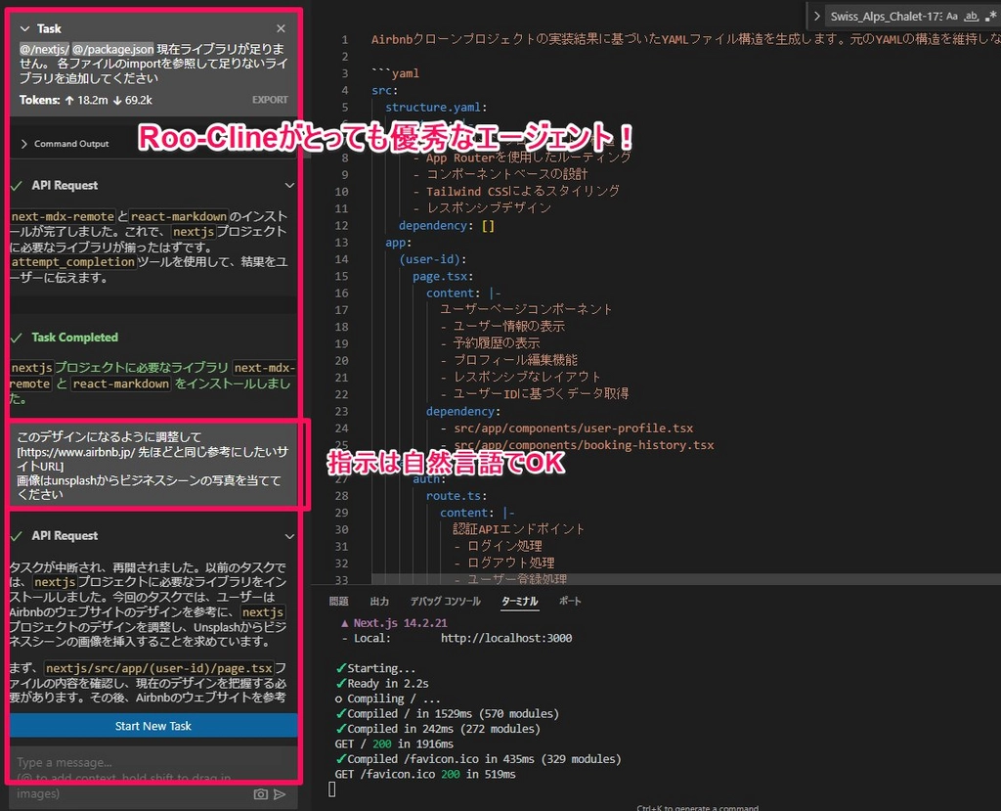Switch to the 問題 panel tab
Viewport: 1001px width, 811px height.
coord(339,602)
